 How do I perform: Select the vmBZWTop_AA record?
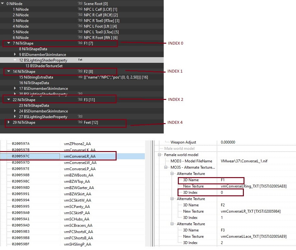(73, 181)
